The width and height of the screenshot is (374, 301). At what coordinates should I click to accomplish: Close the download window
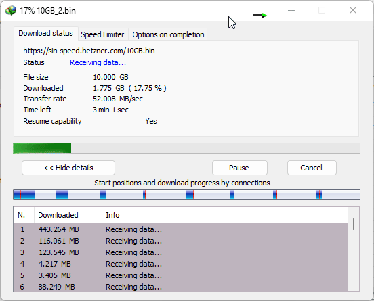point(353,10)
